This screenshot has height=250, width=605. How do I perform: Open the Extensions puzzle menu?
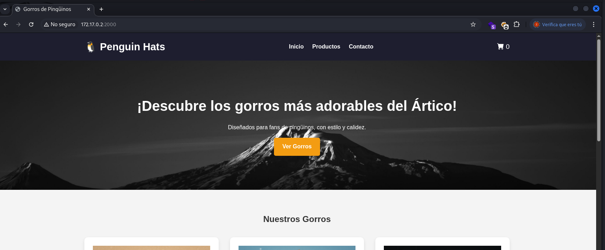pos(517,24)
